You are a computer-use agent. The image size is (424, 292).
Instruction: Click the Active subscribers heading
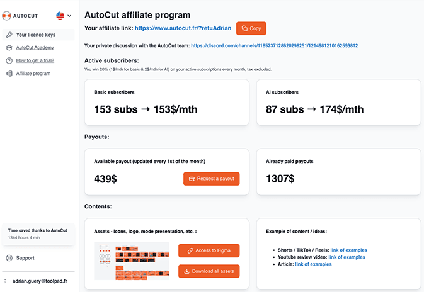coord(112,60)
